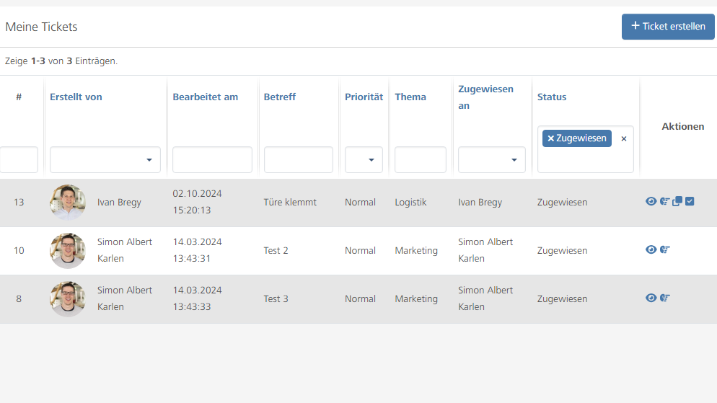The height and width of the screenshot is (403, 717).
Task: View ticket 13 using eye icon
Action: [x=651, y=202]
